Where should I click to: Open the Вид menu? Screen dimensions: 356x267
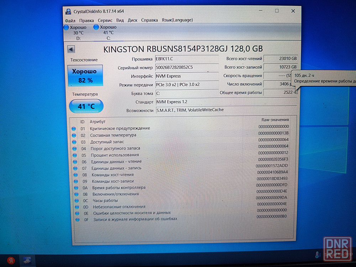[120, 20]
